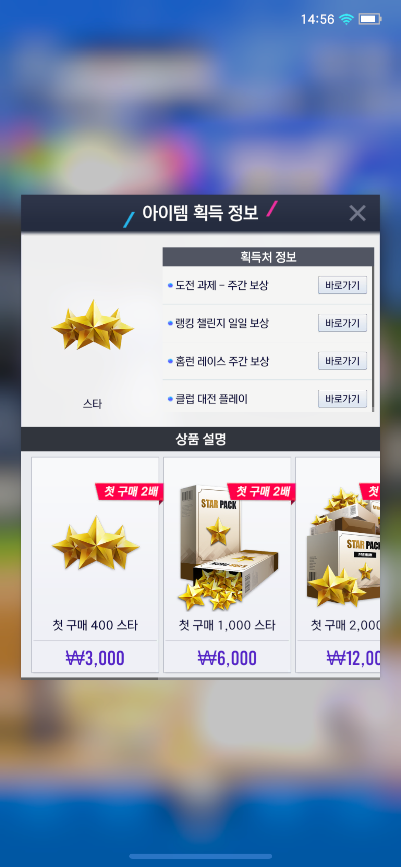Tap 바로가기 for 도전 과제 주간 보상
Screen dimensions: 401x867
pyautogui.click(x=342, y=285)
